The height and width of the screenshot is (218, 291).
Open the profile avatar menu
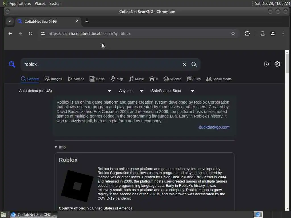click(273, 33)
